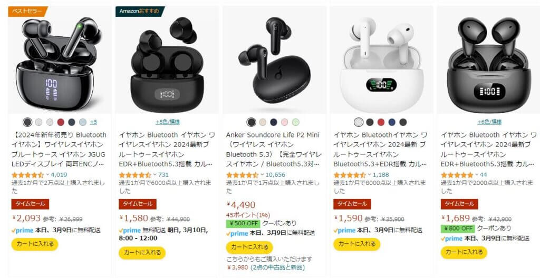Open the white earbuds product image
This screenshot has height=278, width=540.
(x=381, y=60)
